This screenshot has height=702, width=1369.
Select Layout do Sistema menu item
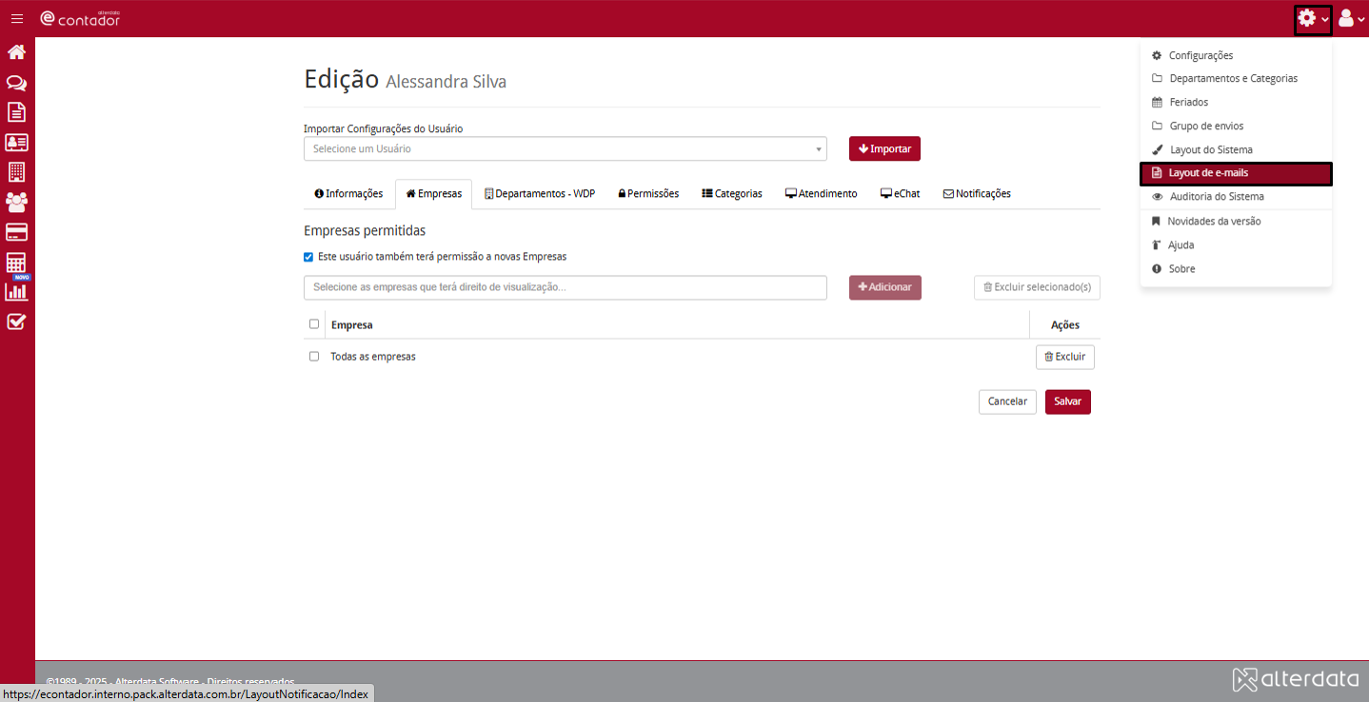click(x=1236, y=149)
